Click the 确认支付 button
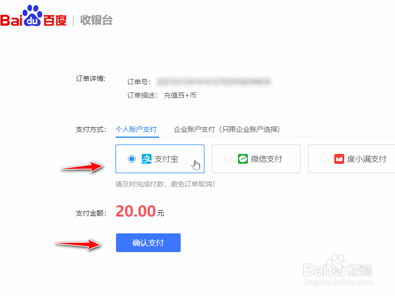395x296 pixels. point(148,243)
